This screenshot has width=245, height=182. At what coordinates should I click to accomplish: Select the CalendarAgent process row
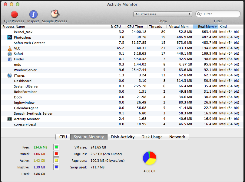pos(122,108)
